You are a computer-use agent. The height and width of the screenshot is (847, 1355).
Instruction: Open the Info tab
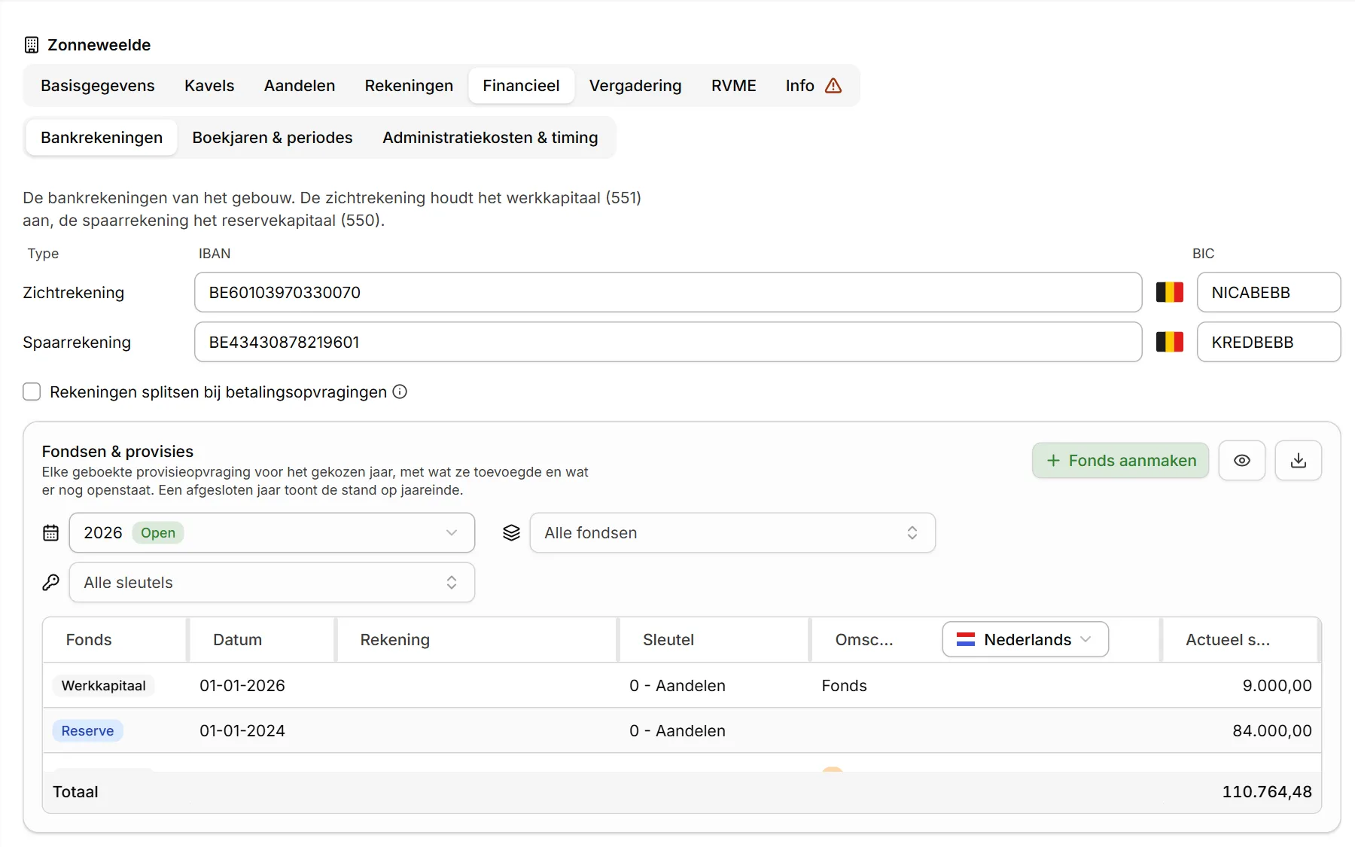pyautogui.click(x=814, y=86)
